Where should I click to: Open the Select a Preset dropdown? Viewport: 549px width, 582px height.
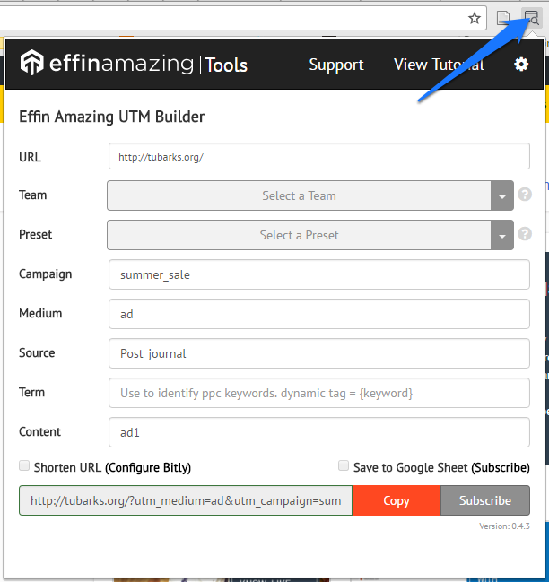coord(309,235)
